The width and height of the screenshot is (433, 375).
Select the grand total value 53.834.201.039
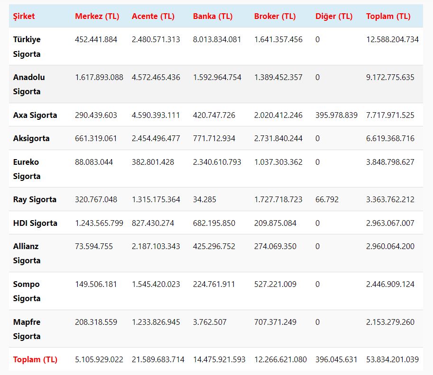coord(392,359)
